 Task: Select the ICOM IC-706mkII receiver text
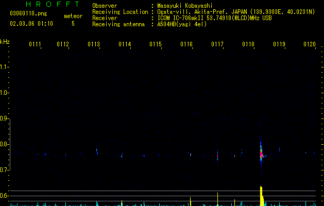click(x=214, y=18)
